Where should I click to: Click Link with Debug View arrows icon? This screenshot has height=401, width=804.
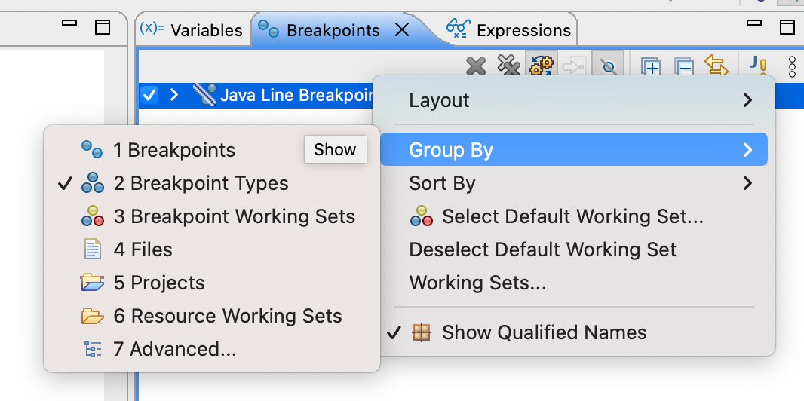point(716,66)
